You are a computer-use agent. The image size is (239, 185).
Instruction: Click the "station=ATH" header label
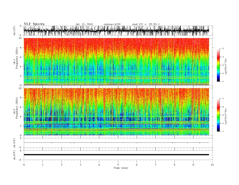pyautogui.click(x=112, y=24)
